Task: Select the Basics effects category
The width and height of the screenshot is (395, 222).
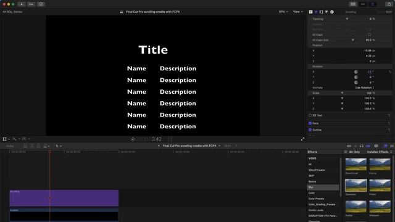Action: coord(312,181)
